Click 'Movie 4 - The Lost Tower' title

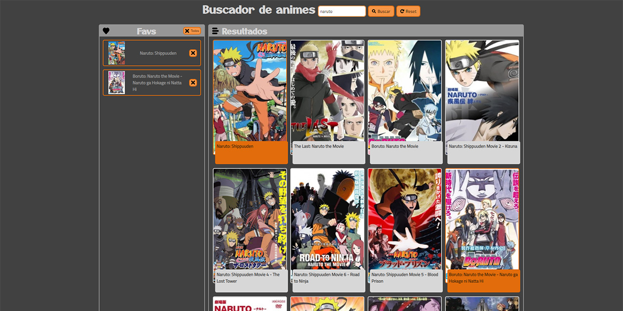[x=248, y=277]
